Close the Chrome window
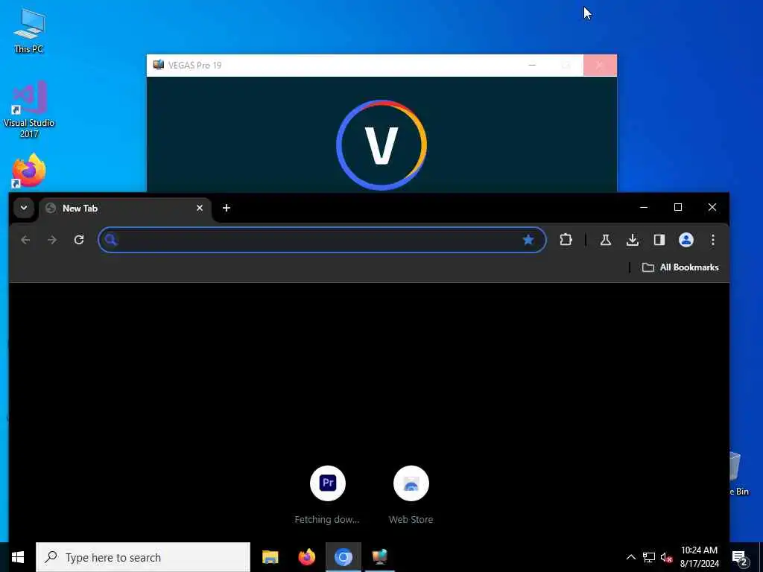The image size is (763, 572). [x=712, y=207]
